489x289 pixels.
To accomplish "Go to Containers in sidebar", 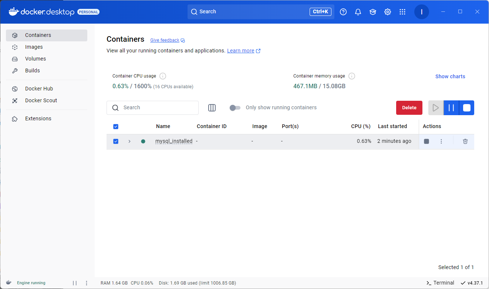I will (x=47, y=35).
